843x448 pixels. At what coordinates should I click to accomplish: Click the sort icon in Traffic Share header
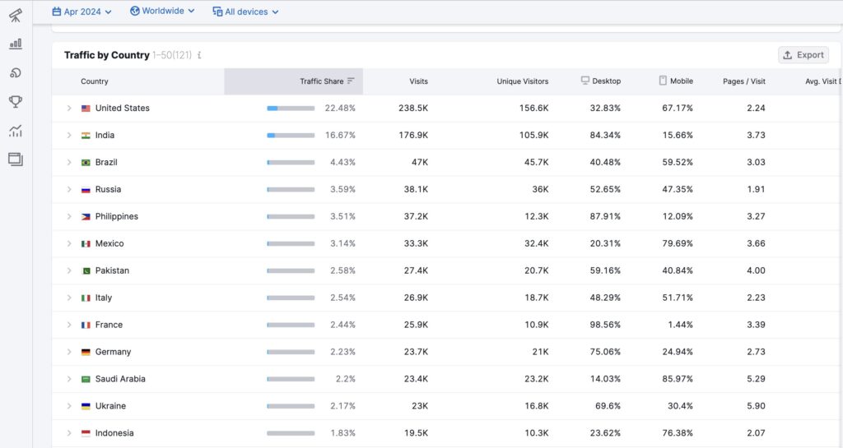[x=351, y=81]
